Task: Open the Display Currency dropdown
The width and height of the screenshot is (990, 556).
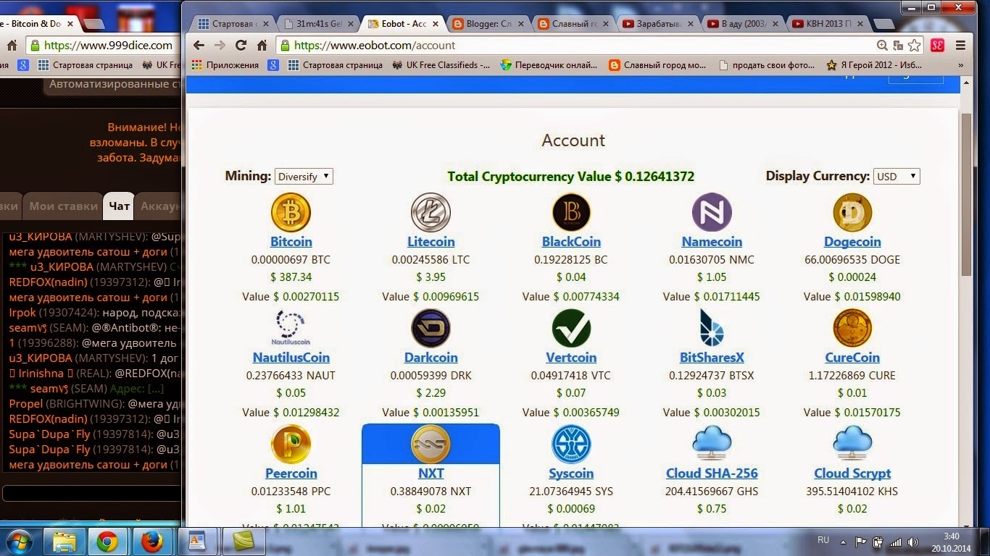Action: coord(897,176)
